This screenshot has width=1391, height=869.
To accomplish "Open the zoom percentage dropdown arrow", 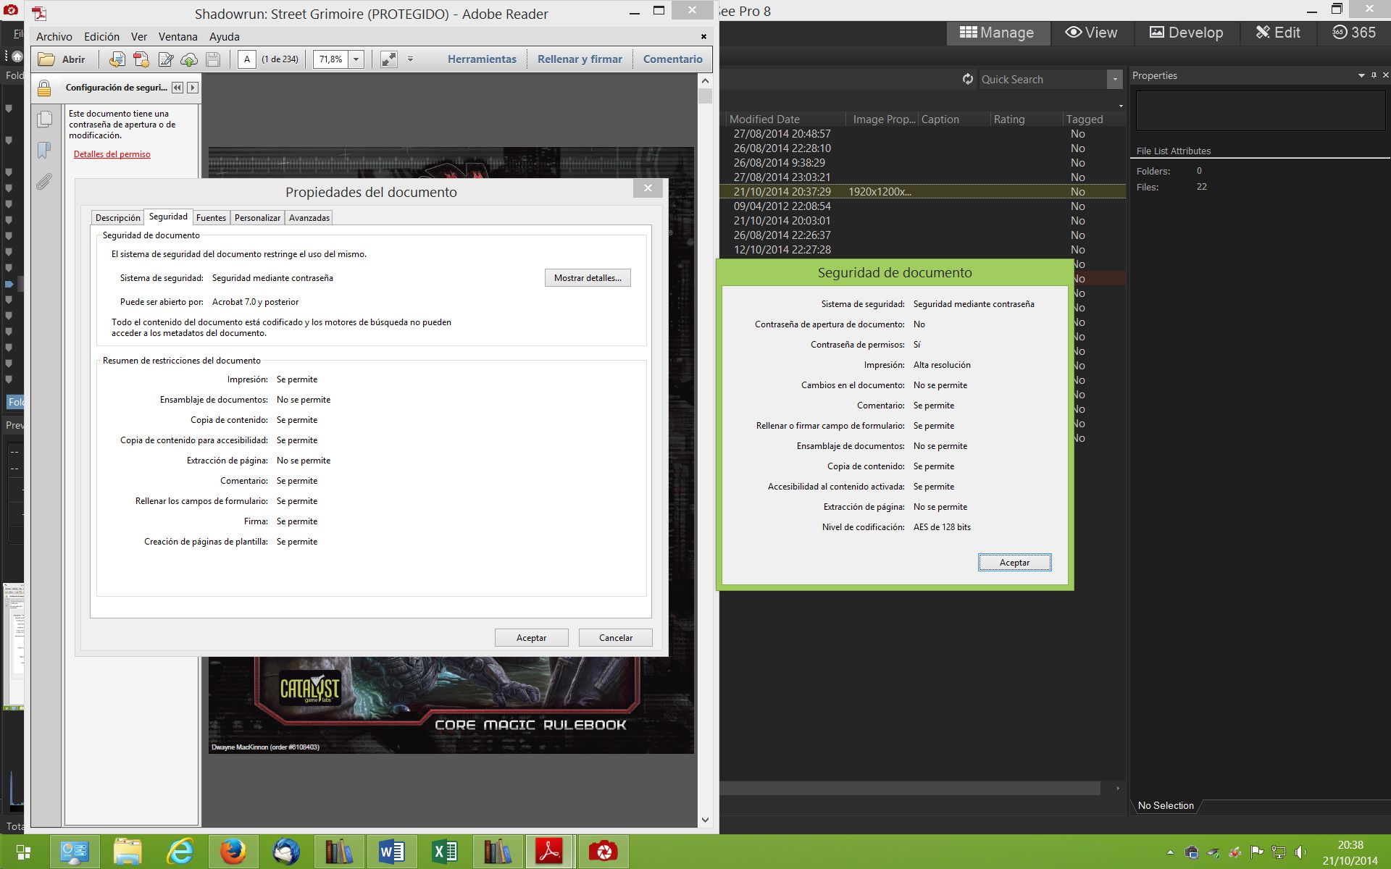I will (x=356, y=59).
